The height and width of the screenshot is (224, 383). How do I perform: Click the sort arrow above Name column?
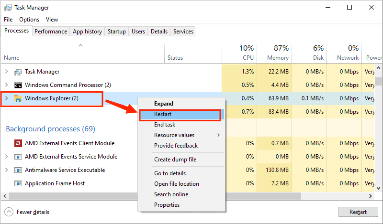pyautogui.click(x=80, y=45)
